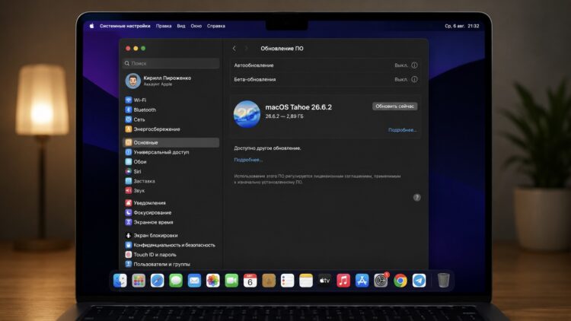Go back using the toolbar back arrow
The image size is (571, 321).
(234, 49)
